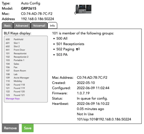The width and height of the screenshot is (144, 134).
Task: Select the Voicemail tab
Action: 39,25
